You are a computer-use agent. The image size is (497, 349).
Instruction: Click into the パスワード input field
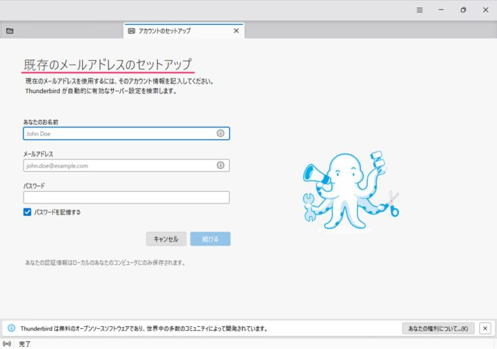[126, 197]
